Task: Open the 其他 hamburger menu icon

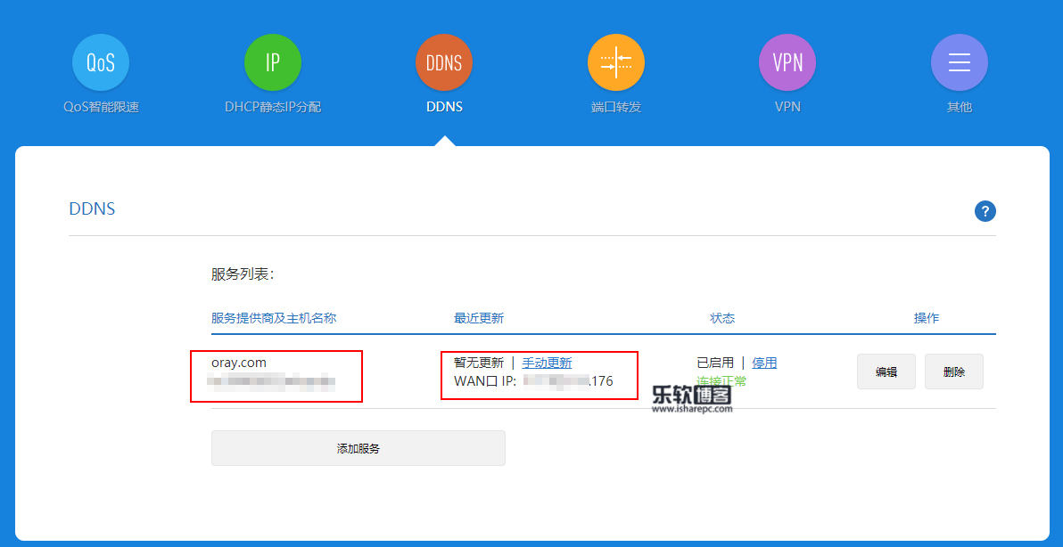Action: click(x=959, y=62)
